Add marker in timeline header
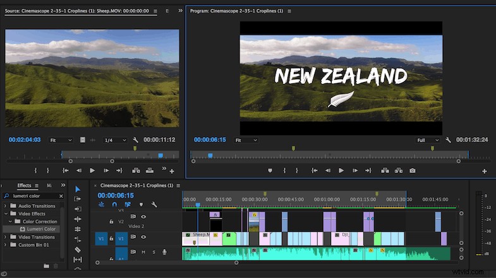 141,205
